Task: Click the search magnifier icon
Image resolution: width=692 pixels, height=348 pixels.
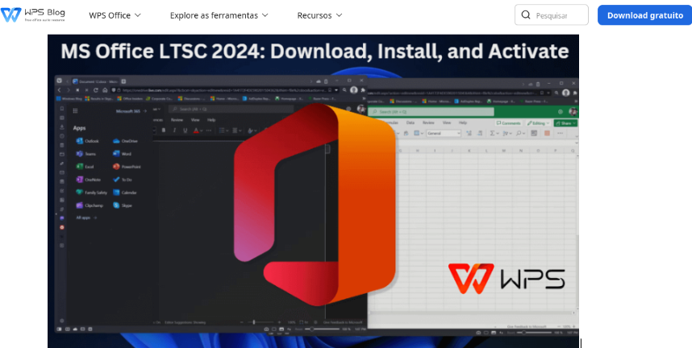Action: [x=526, y=15]
